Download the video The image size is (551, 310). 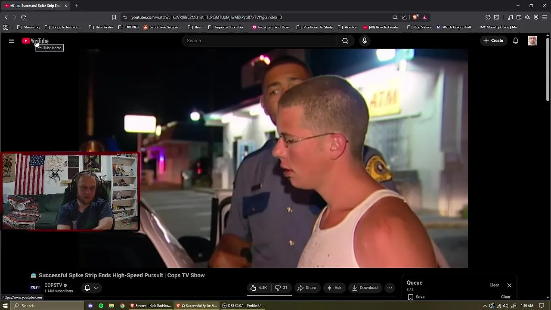[365, 288]
